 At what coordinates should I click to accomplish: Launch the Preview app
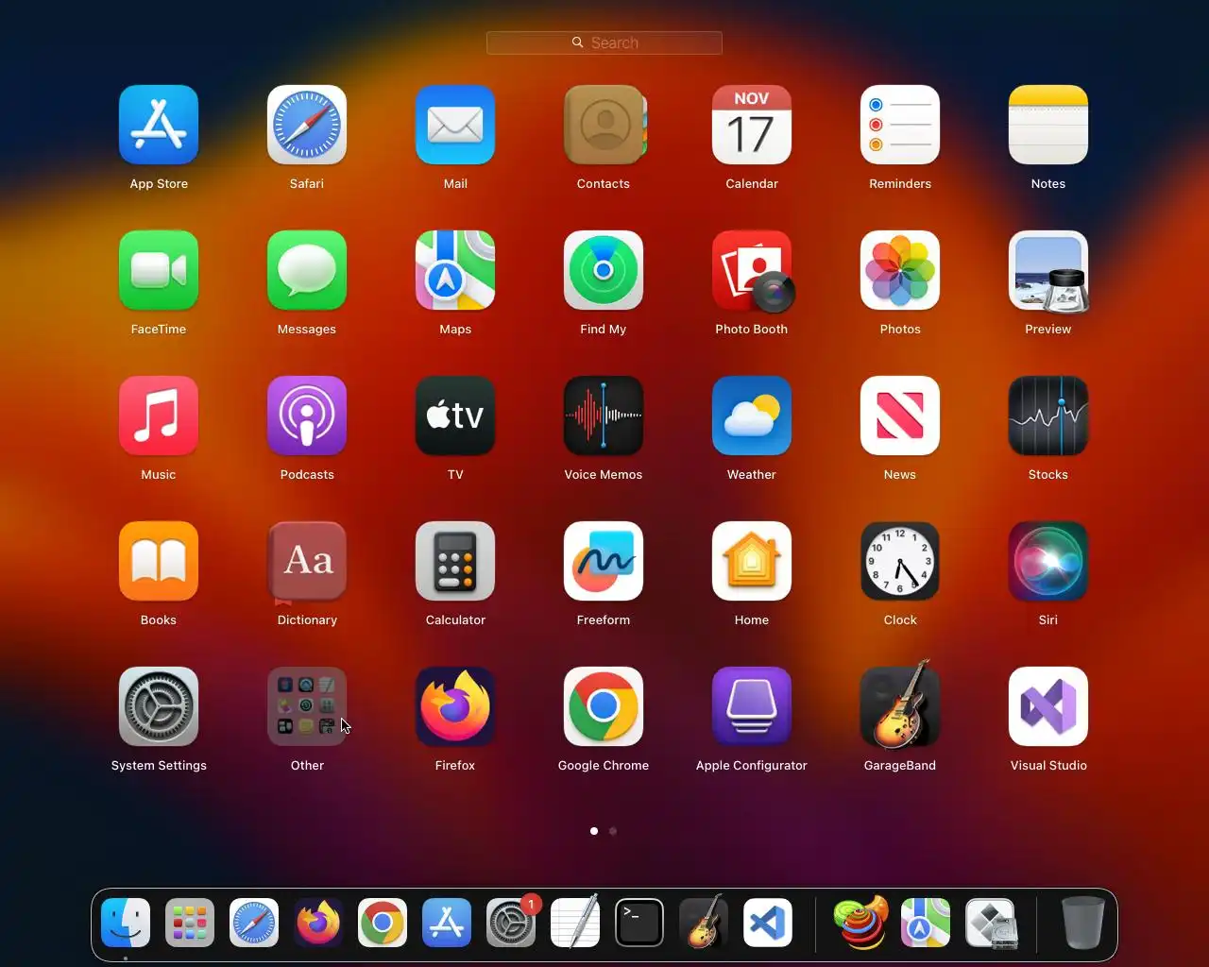(x=1048, y=270)
